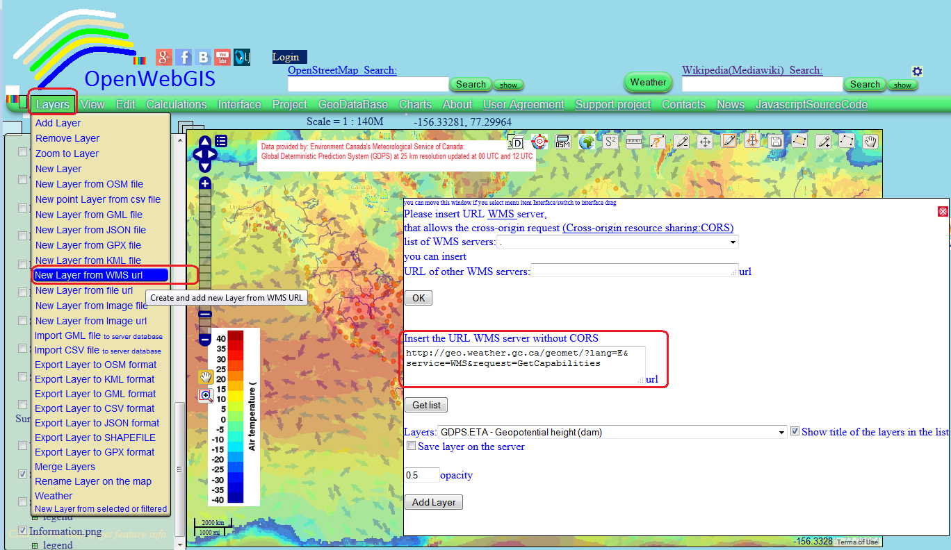The width and height of the screenshot is (951, 550).
Task: Choose New Layer from KML file
Action: pyautogui.click(x=88, y=260)
